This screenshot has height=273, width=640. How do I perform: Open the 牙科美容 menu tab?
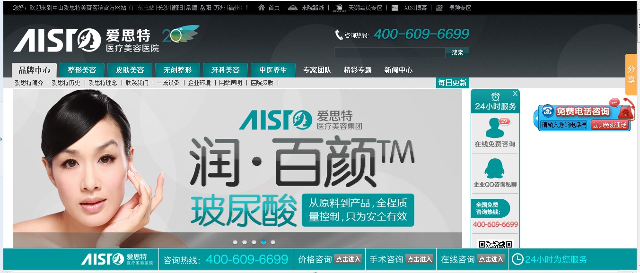pyautogui.click(x=225, y=70)
